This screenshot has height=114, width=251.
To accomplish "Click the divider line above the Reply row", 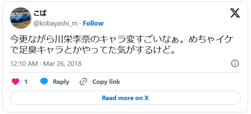I will pos(125,73).
